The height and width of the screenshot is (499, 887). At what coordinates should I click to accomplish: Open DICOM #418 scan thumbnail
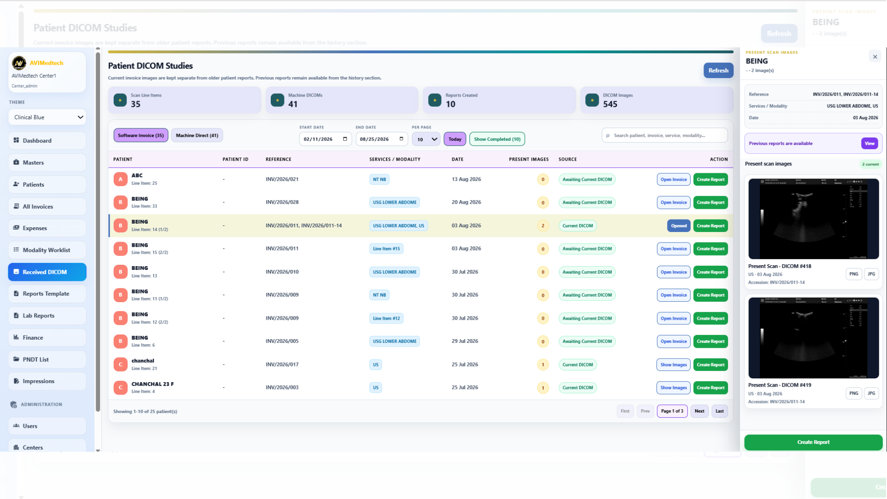tap(814, 219)
